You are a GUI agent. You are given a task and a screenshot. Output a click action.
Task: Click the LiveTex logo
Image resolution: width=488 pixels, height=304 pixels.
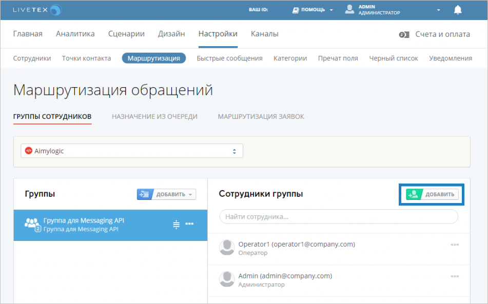37,10
